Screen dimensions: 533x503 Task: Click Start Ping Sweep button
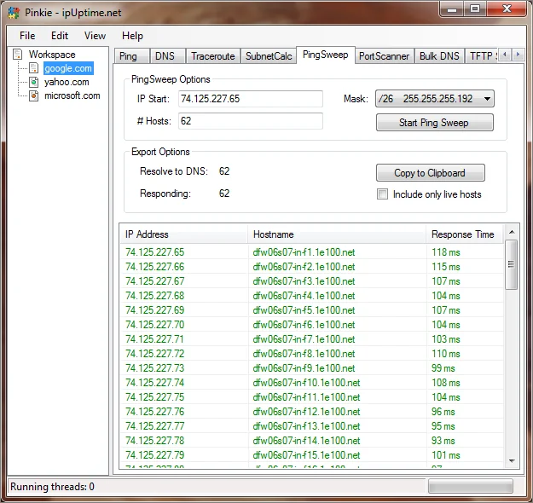pyautogui.click(x=434, y=123)
